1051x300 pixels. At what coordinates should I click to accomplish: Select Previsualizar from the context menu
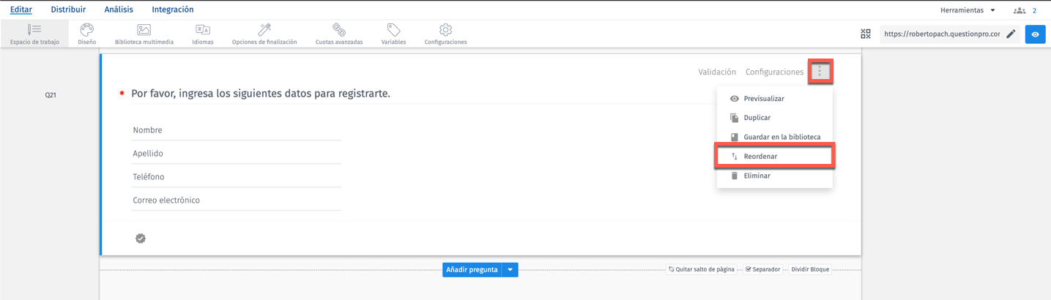click(774, 99)
